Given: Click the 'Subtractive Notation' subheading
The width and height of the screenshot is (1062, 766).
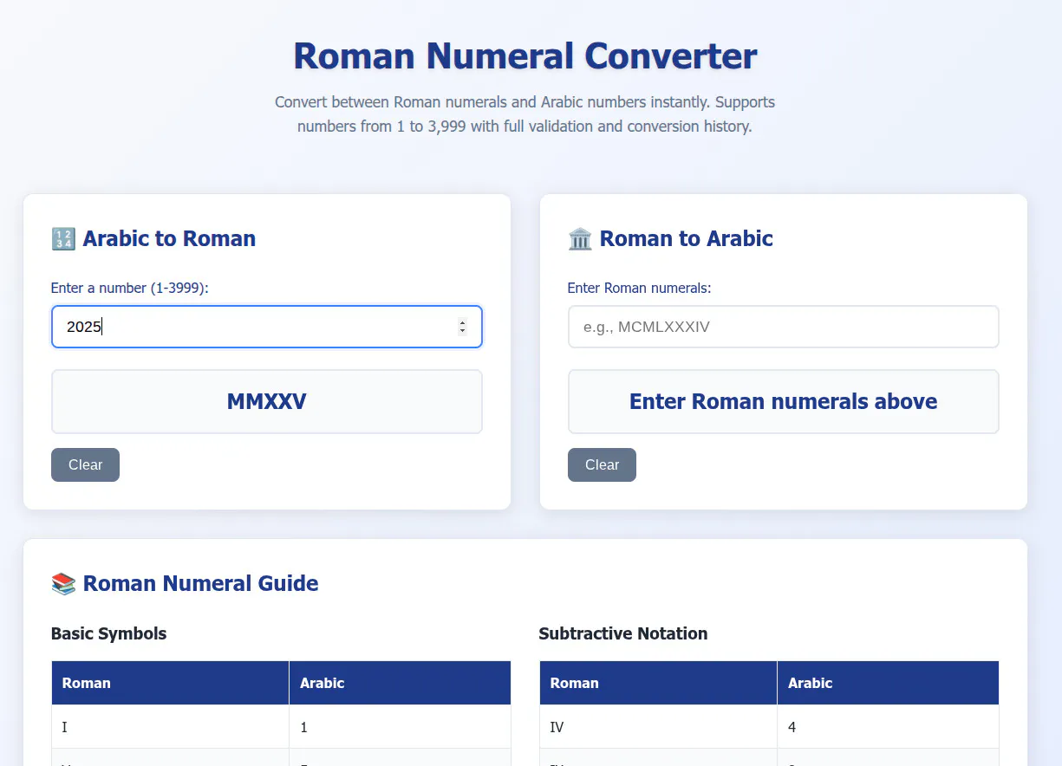Looking at the screenshot, I should [623, 633].
